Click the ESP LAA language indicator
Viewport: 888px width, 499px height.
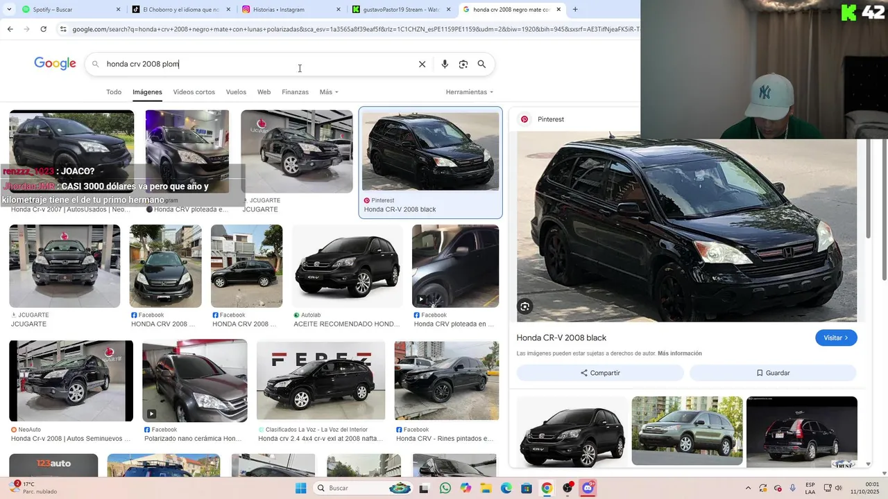pos(810,488)
